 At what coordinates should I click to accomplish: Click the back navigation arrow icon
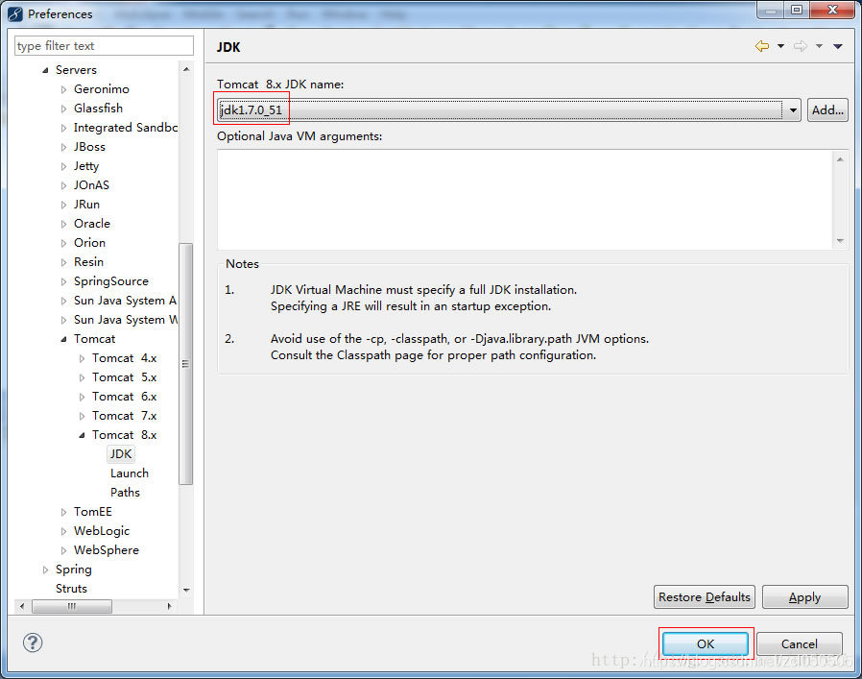click(x=762, y=46)
